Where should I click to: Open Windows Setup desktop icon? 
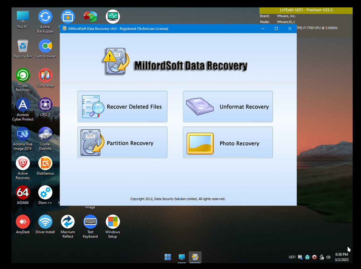click(113, 227)
